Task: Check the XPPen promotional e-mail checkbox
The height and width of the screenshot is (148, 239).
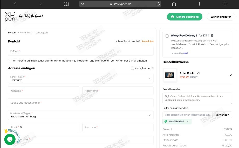Action: coord(10,61)
